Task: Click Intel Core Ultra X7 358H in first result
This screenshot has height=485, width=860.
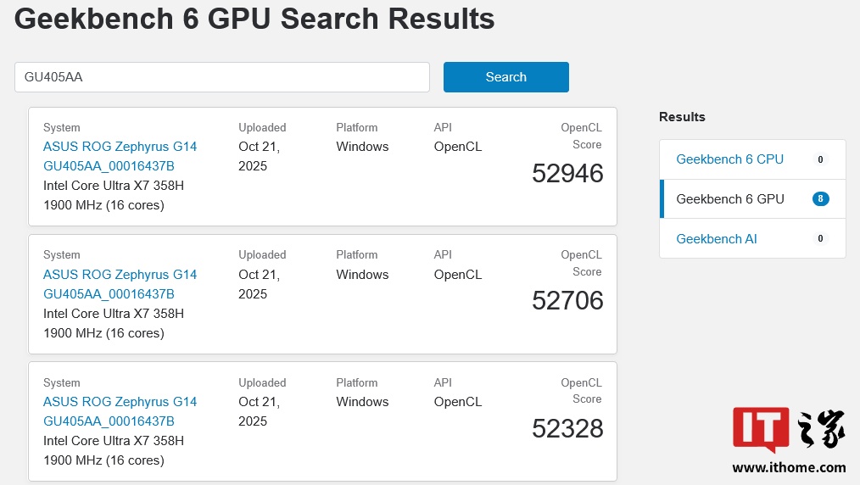Action: click(x=114, y=186)
